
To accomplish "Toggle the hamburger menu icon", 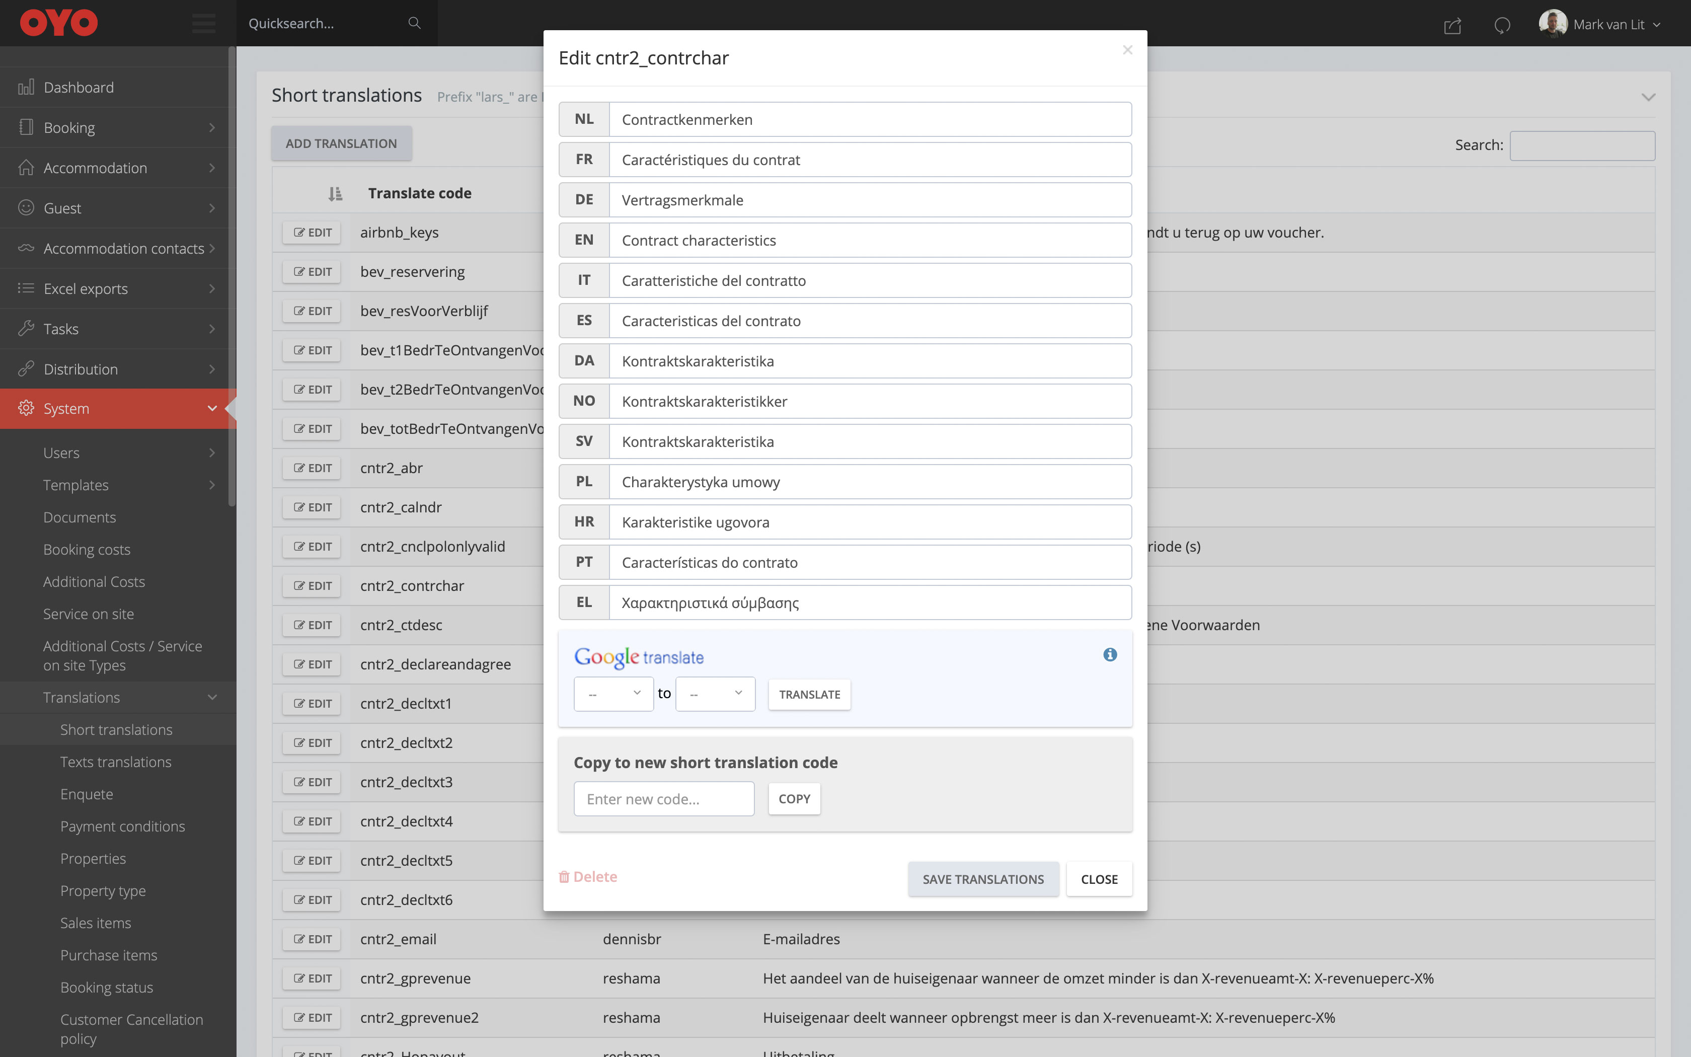I will point(203,23).
